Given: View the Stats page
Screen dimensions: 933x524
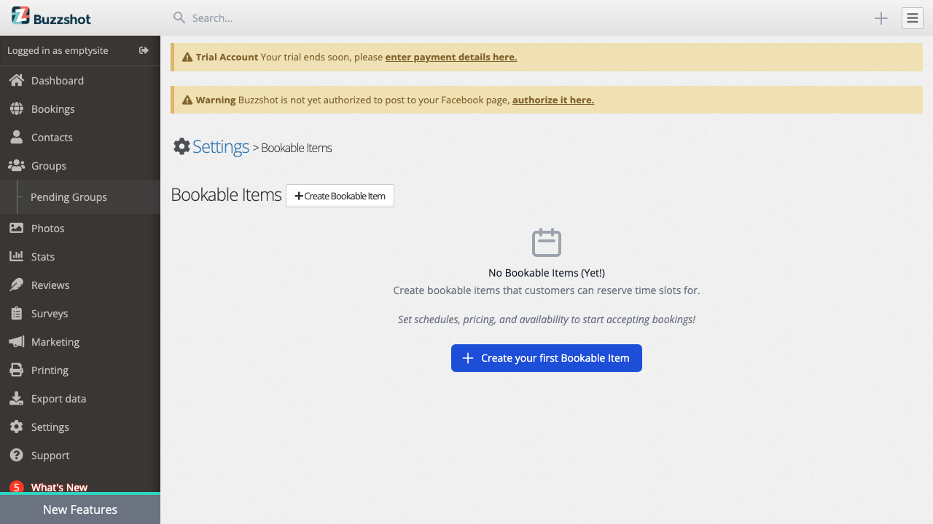Looking at the screenshot, I should 42,256.
